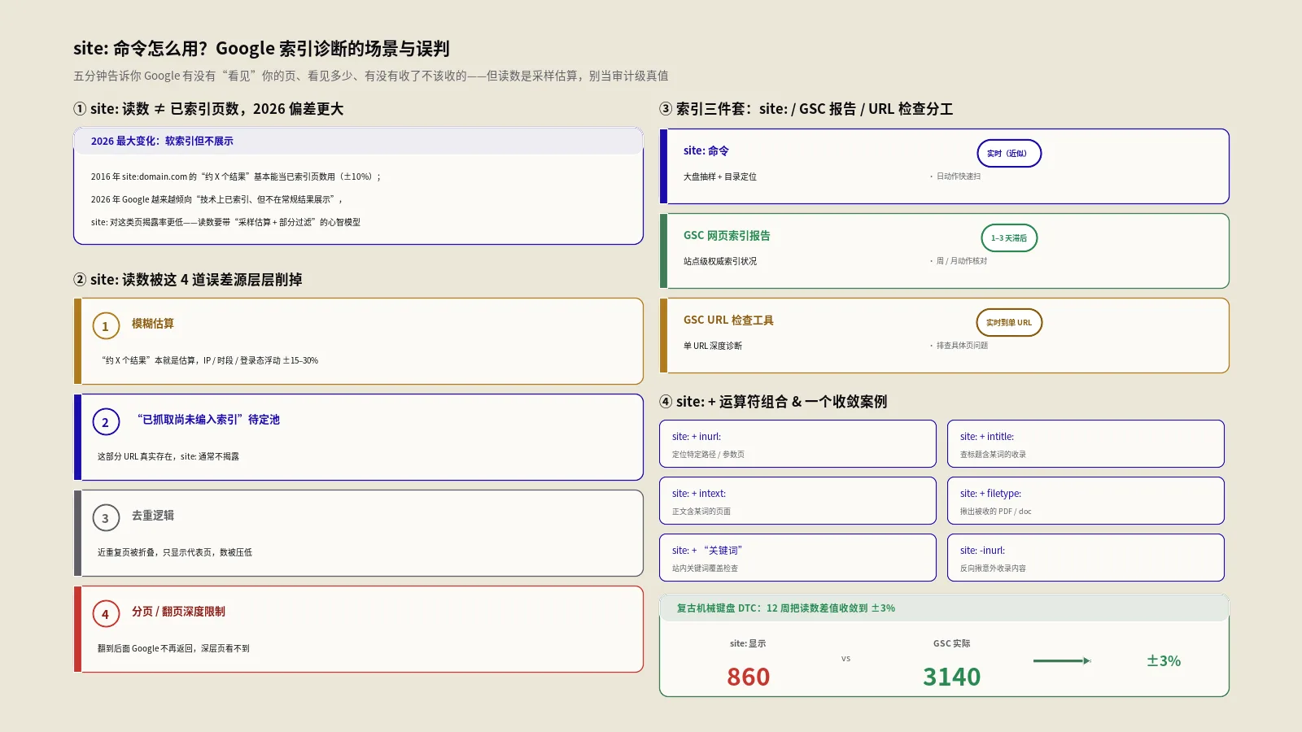Screen dimensions: 1302x732
Task: Click the numbered circle 2 beside 待定池
Action: 106,422
